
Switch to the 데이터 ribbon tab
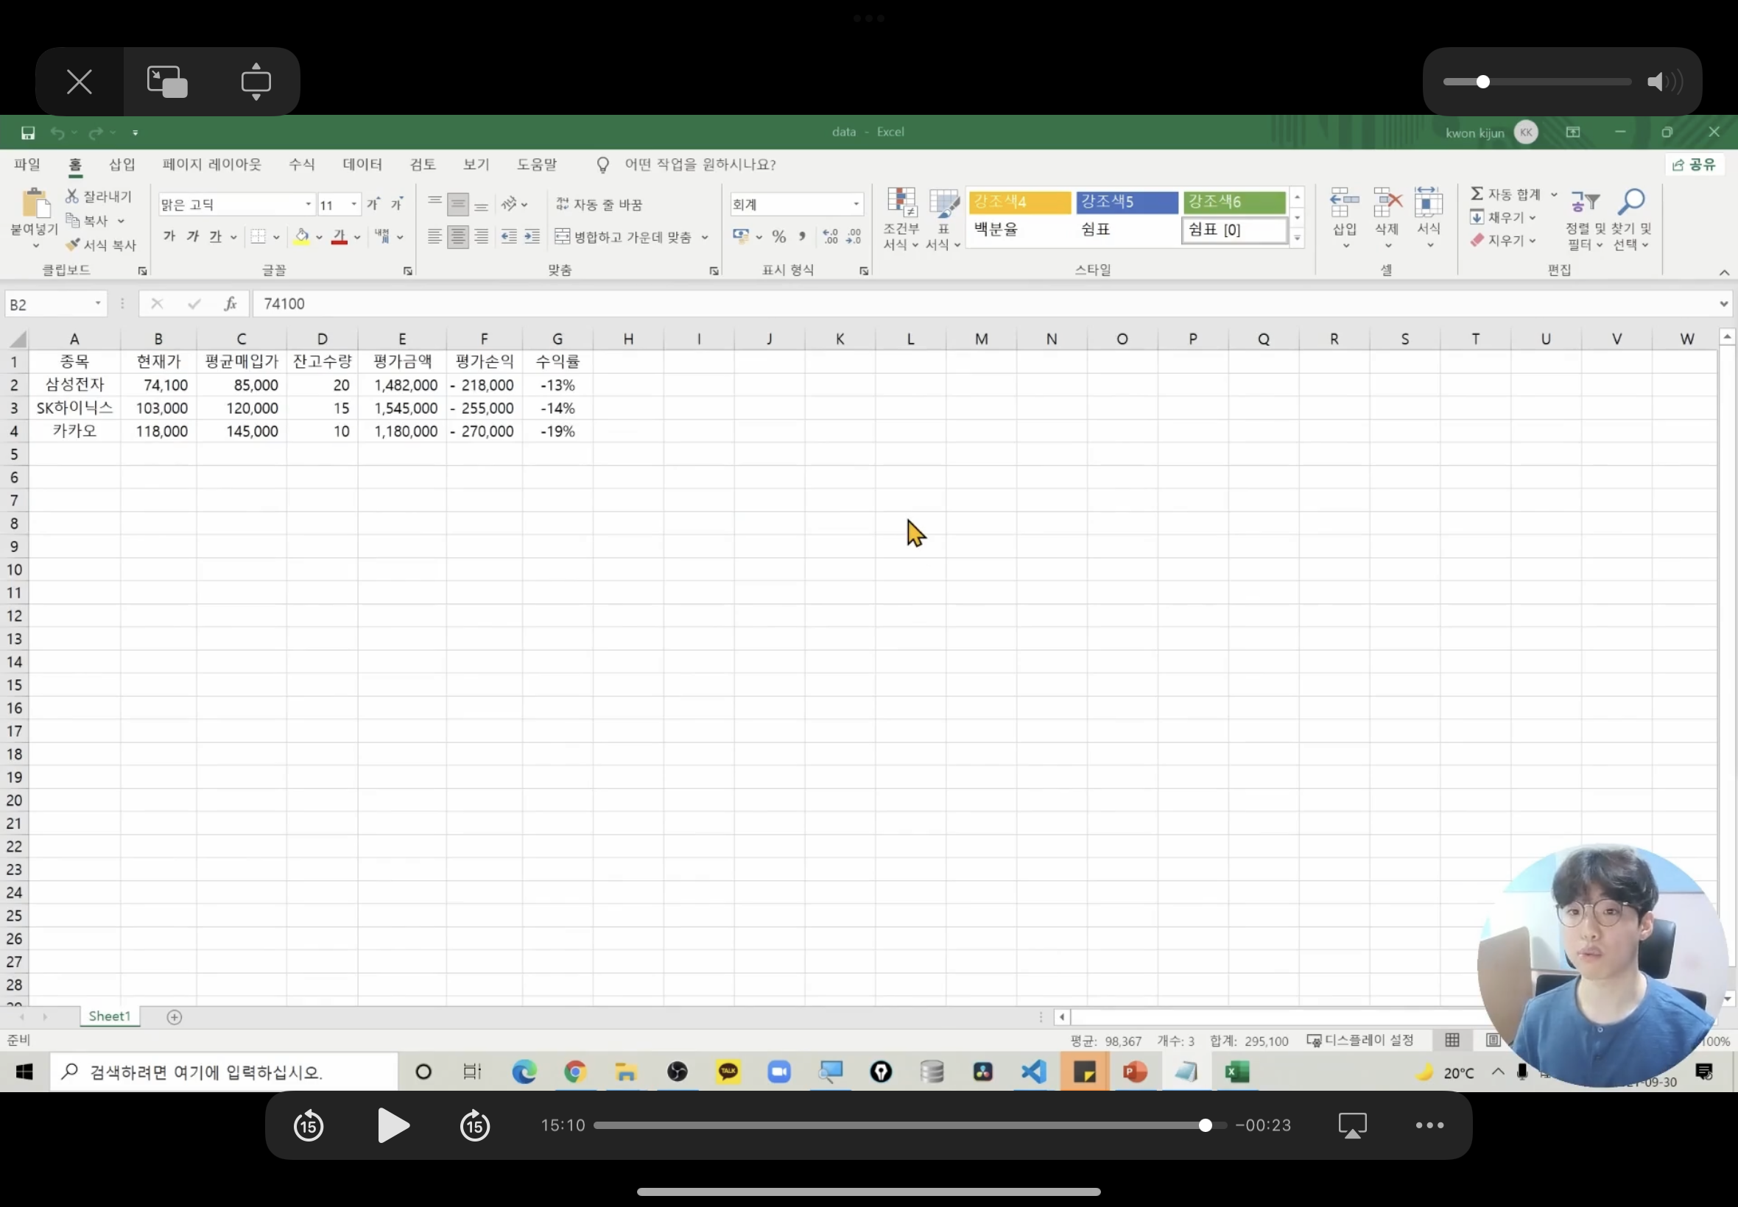coord(362,164)
